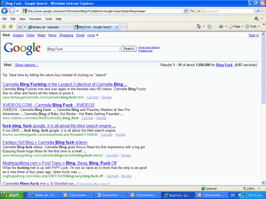The height and width of the screenshot is (199, 266).
Task: Open Google News link
Action: 52,35
